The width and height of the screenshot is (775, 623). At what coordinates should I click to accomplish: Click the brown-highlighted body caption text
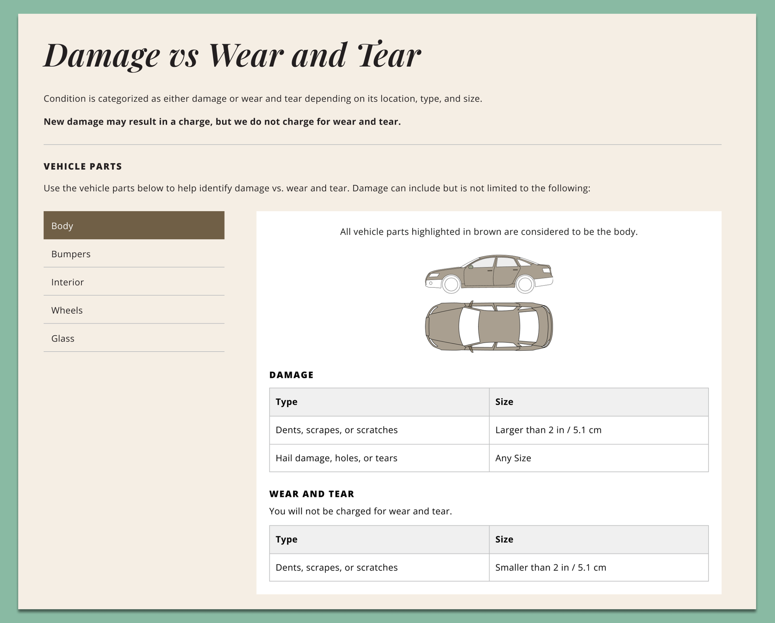point(489,232)
